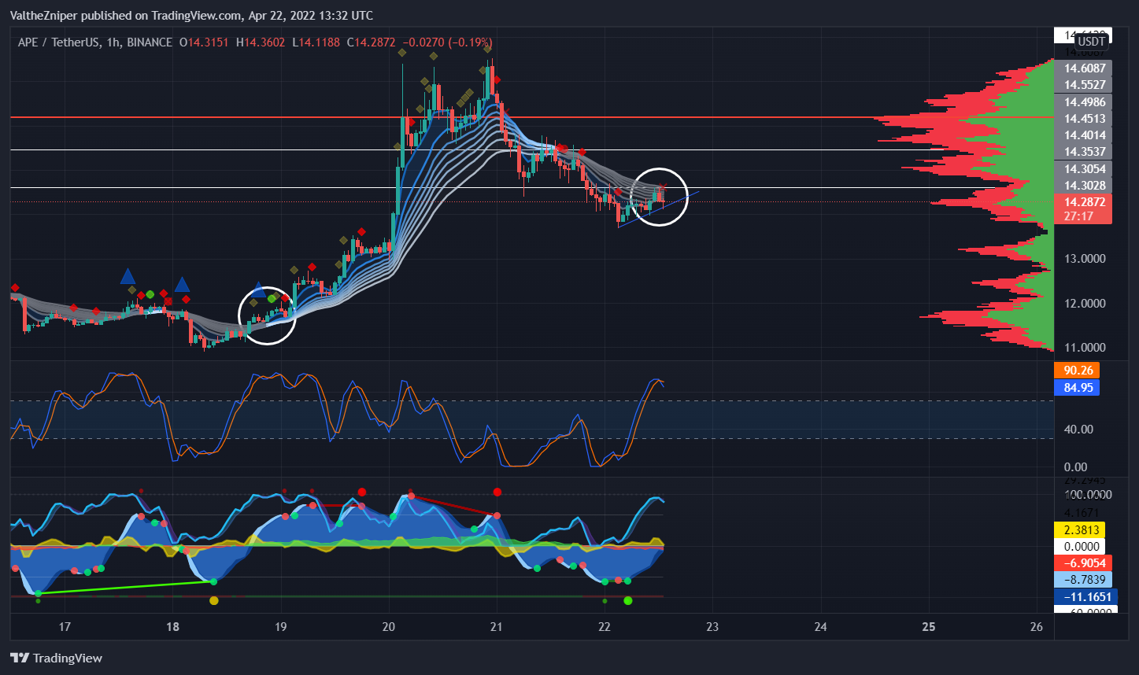
Task: Click the light blue −8.7839 value label
Action: [1083, 580]
